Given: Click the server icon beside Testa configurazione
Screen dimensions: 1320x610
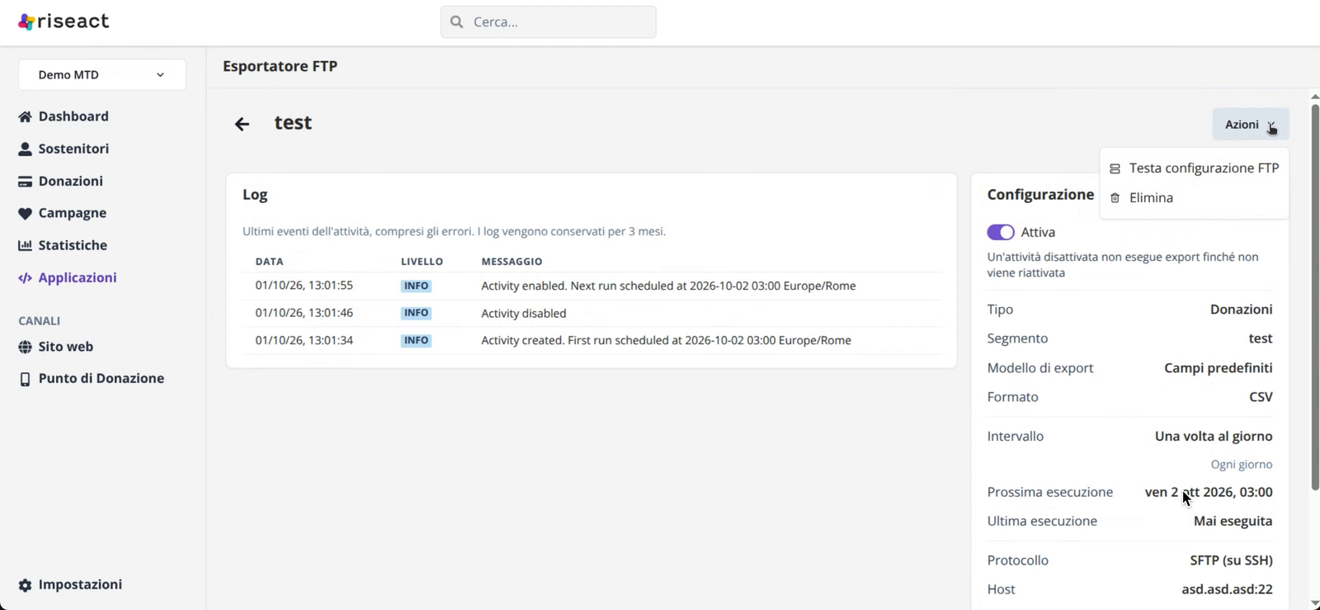Looking at the screenshot, I should tap(1115, 168).
